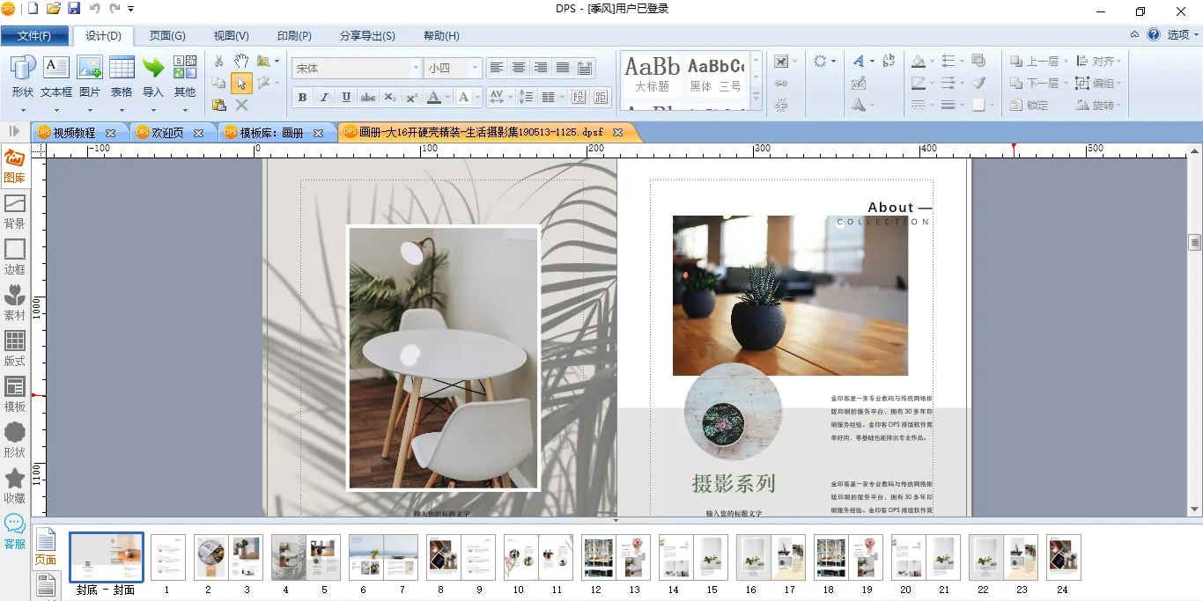Toggle underline text formatting
The height and width of the screenshot is (601, 1203).
[x=346, y=97]
